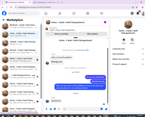Open the Groups/profile circle icon in navigation

tap(88, 13)
